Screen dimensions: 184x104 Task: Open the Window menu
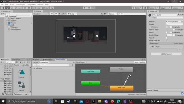[x=40, y=5]
